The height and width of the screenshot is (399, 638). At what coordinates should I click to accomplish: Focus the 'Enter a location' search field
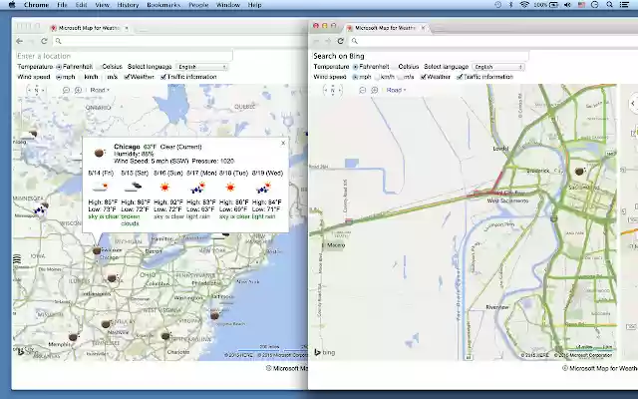[x=124, y=56]
